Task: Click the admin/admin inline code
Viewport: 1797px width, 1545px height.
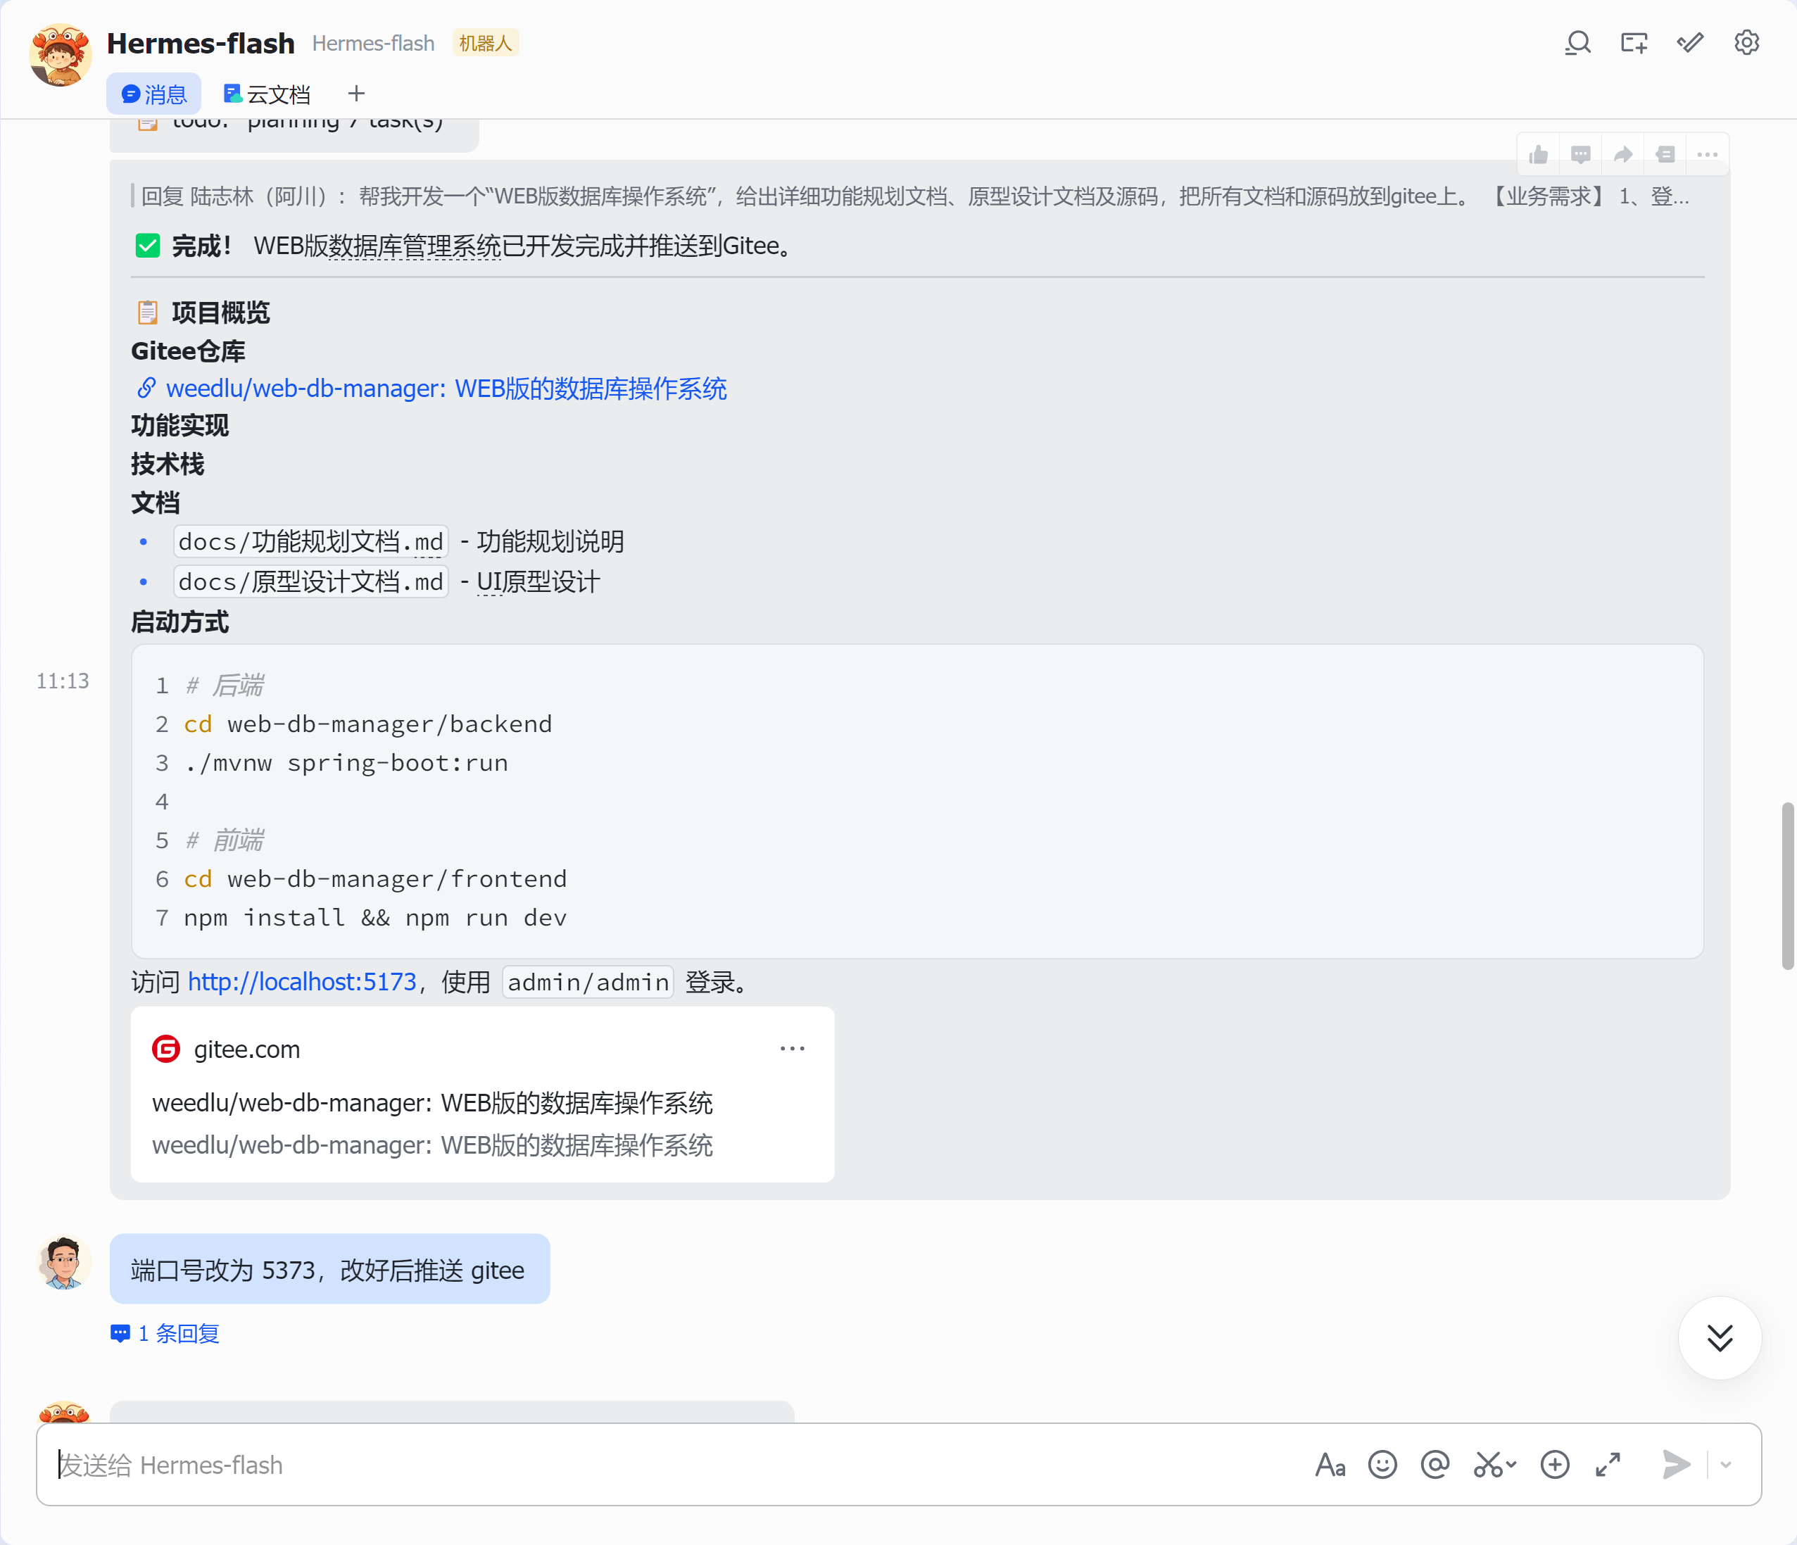Action: tap(588, 982)
